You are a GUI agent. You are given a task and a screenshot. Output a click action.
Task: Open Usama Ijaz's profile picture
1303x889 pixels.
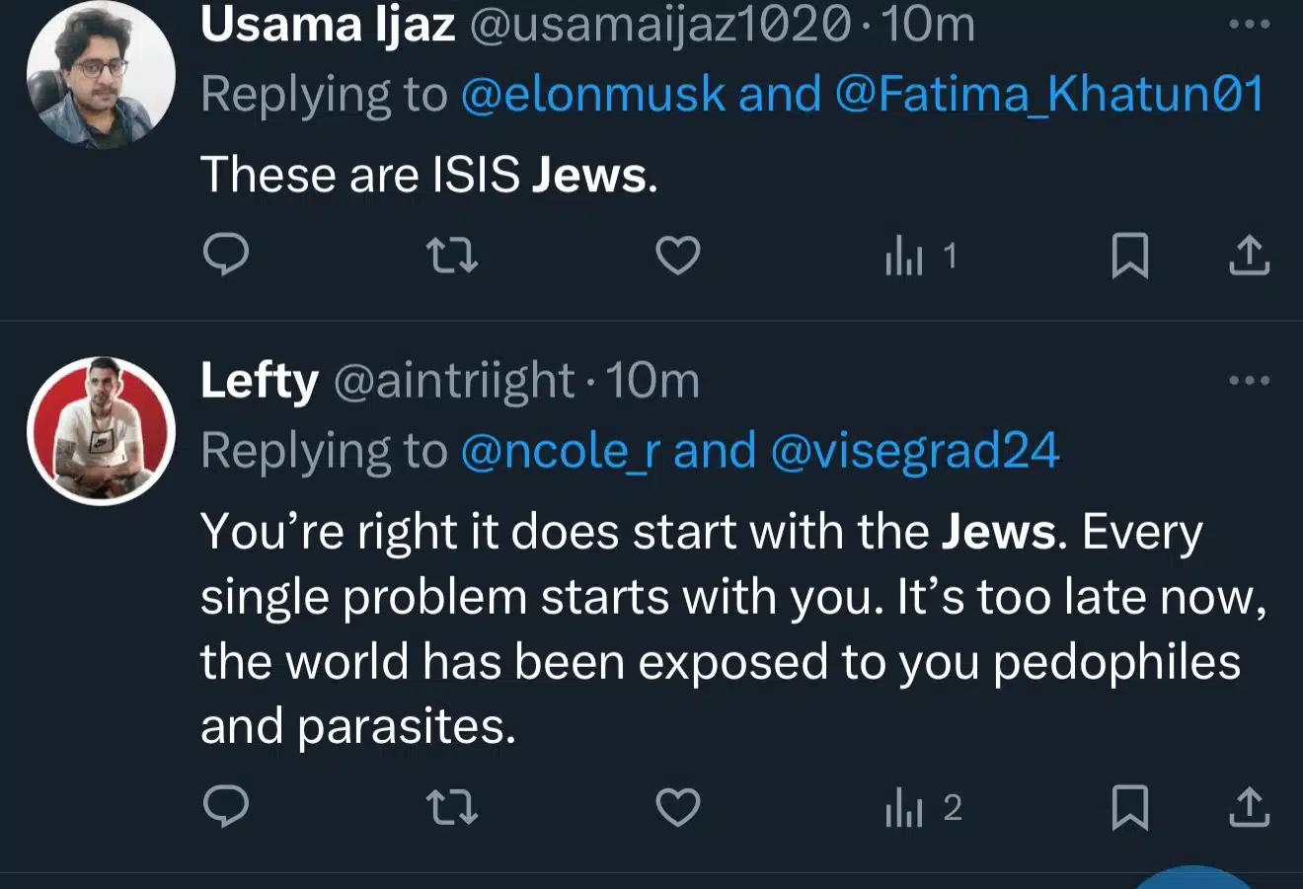coord(101,74)
